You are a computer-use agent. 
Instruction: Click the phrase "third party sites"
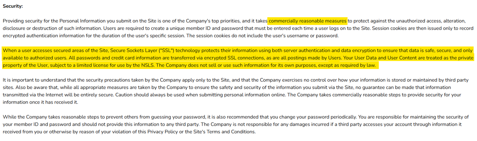tap(460, 80)
